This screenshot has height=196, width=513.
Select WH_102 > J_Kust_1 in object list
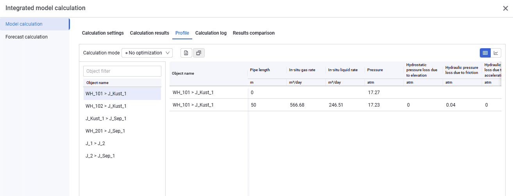[x=122, y=106]
